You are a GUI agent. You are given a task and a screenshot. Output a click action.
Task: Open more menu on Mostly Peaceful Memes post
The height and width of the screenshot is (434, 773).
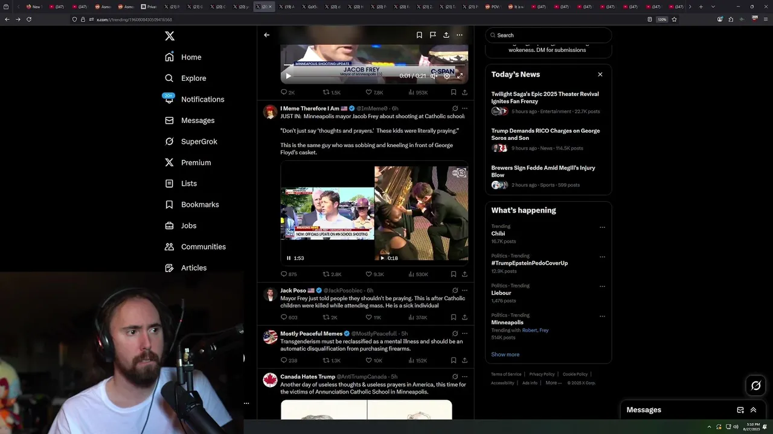pos(464,333)
